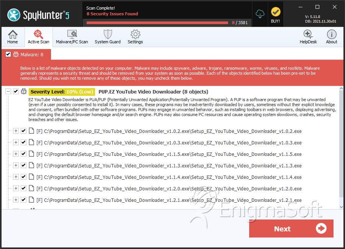345x249 pixels.
Task: Collapse the PUP.EZ YouTube Video Downloader group
Action: [8, 92]
